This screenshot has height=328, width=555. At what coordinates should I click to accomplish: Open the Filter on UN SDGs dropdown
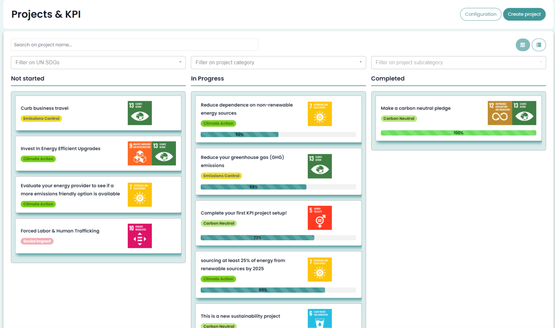[98, 62]
